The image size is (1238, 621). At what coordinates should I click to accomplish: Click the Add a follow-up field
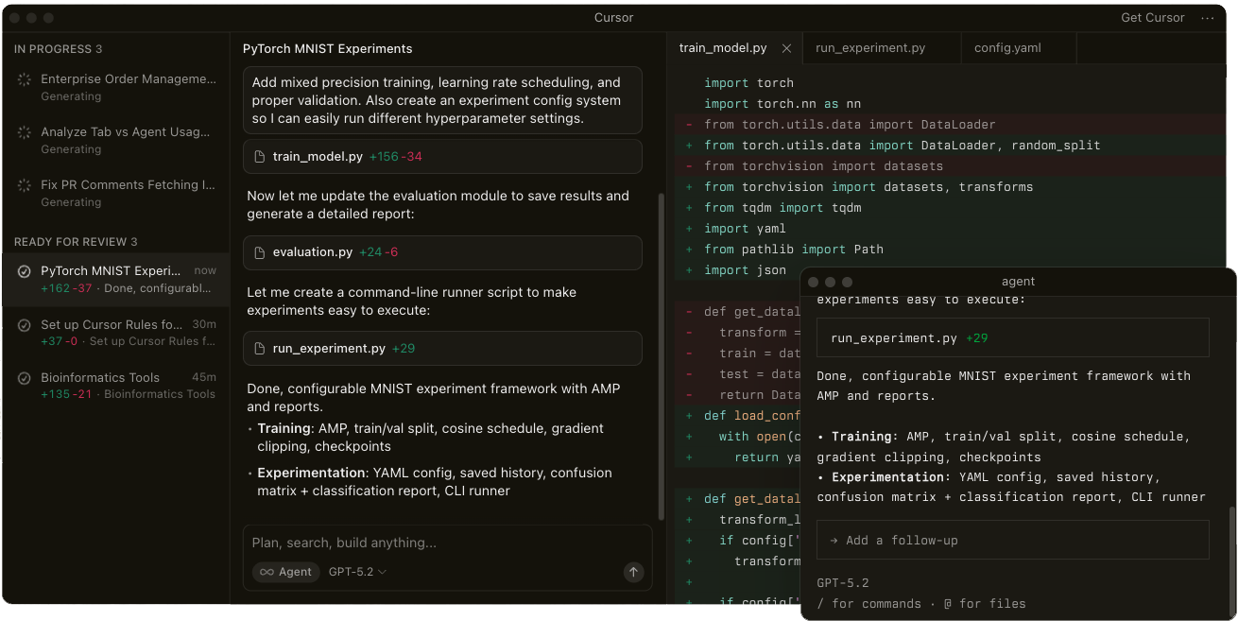pyautogui.click(x=1012, y=540)
